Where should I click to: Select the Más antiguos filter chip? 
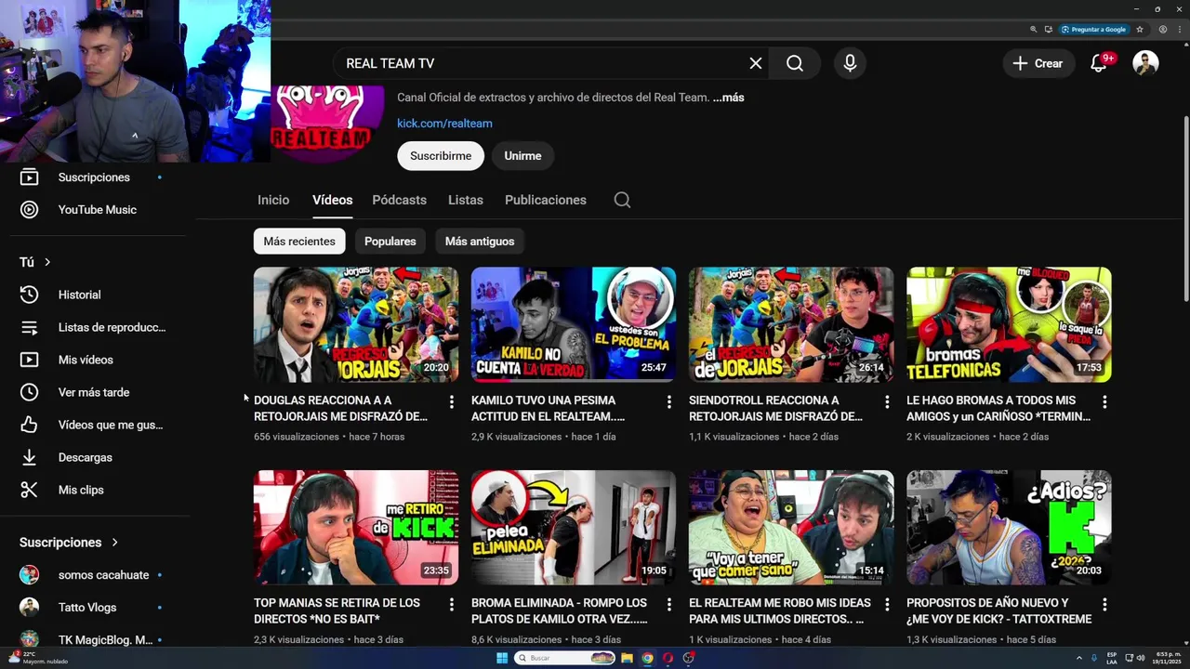(480, 242)
